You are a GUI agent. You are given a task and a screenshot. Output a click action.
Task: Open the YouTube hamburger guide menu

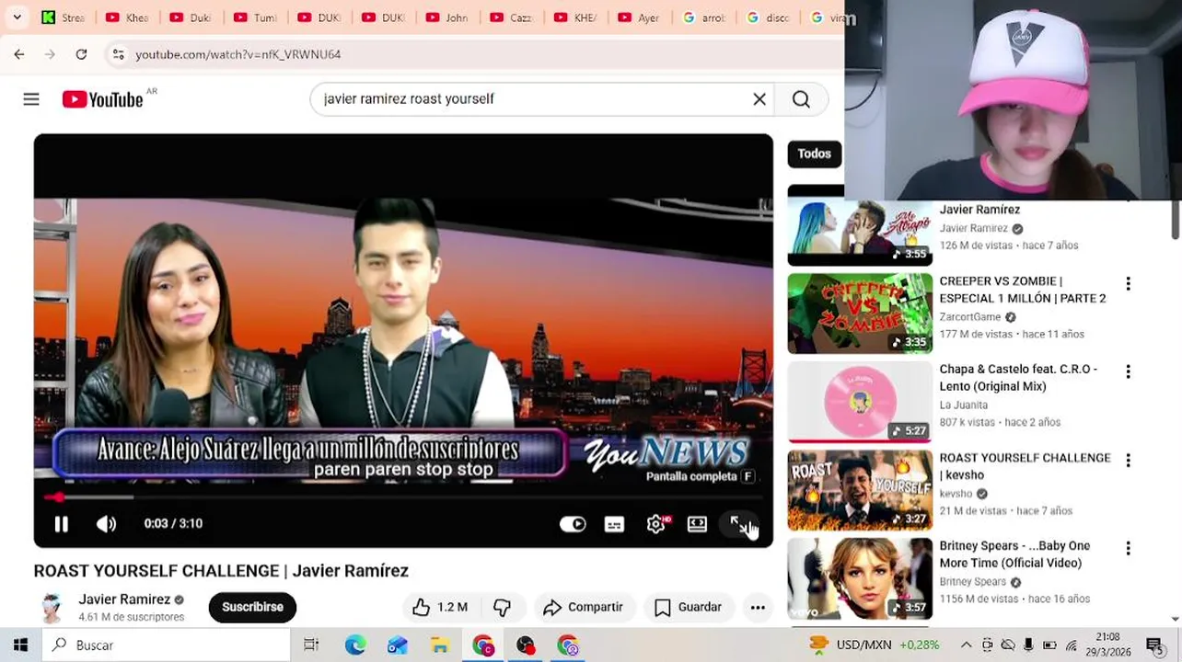point(31,99)
